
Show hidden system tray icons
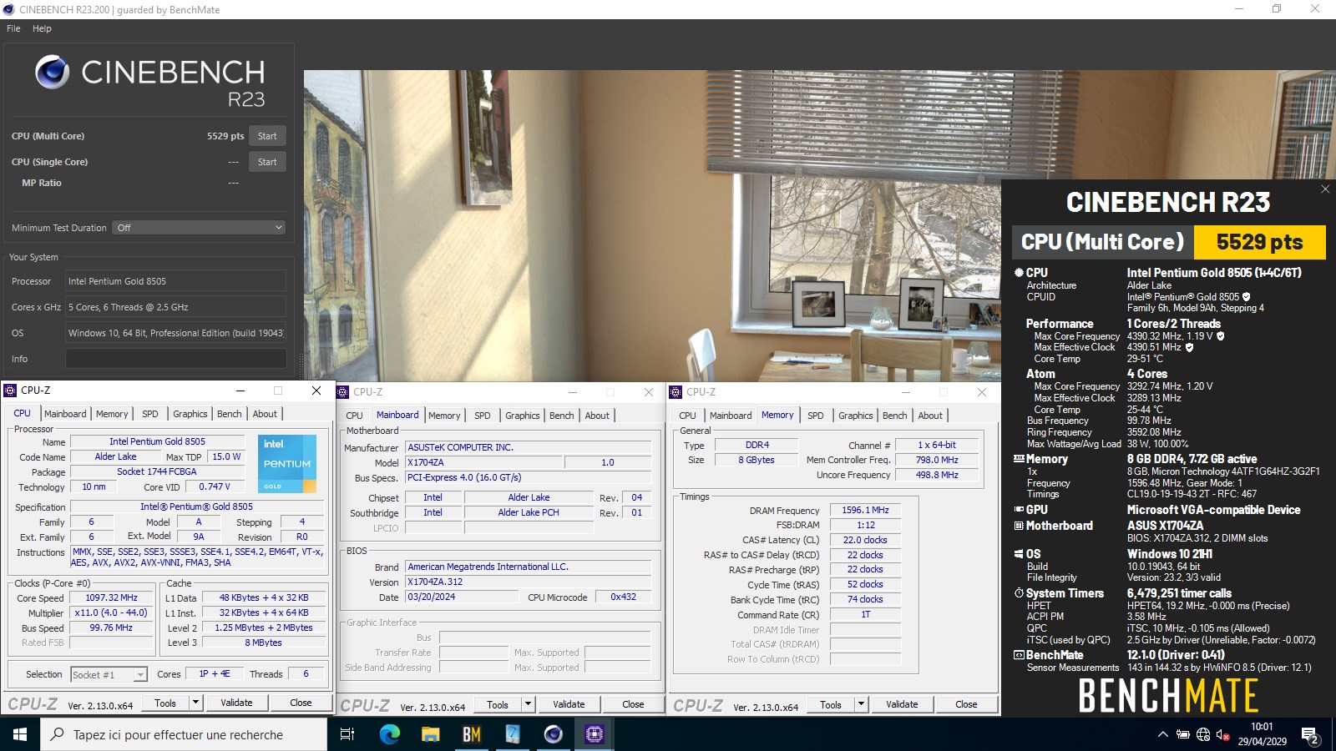1162,734
